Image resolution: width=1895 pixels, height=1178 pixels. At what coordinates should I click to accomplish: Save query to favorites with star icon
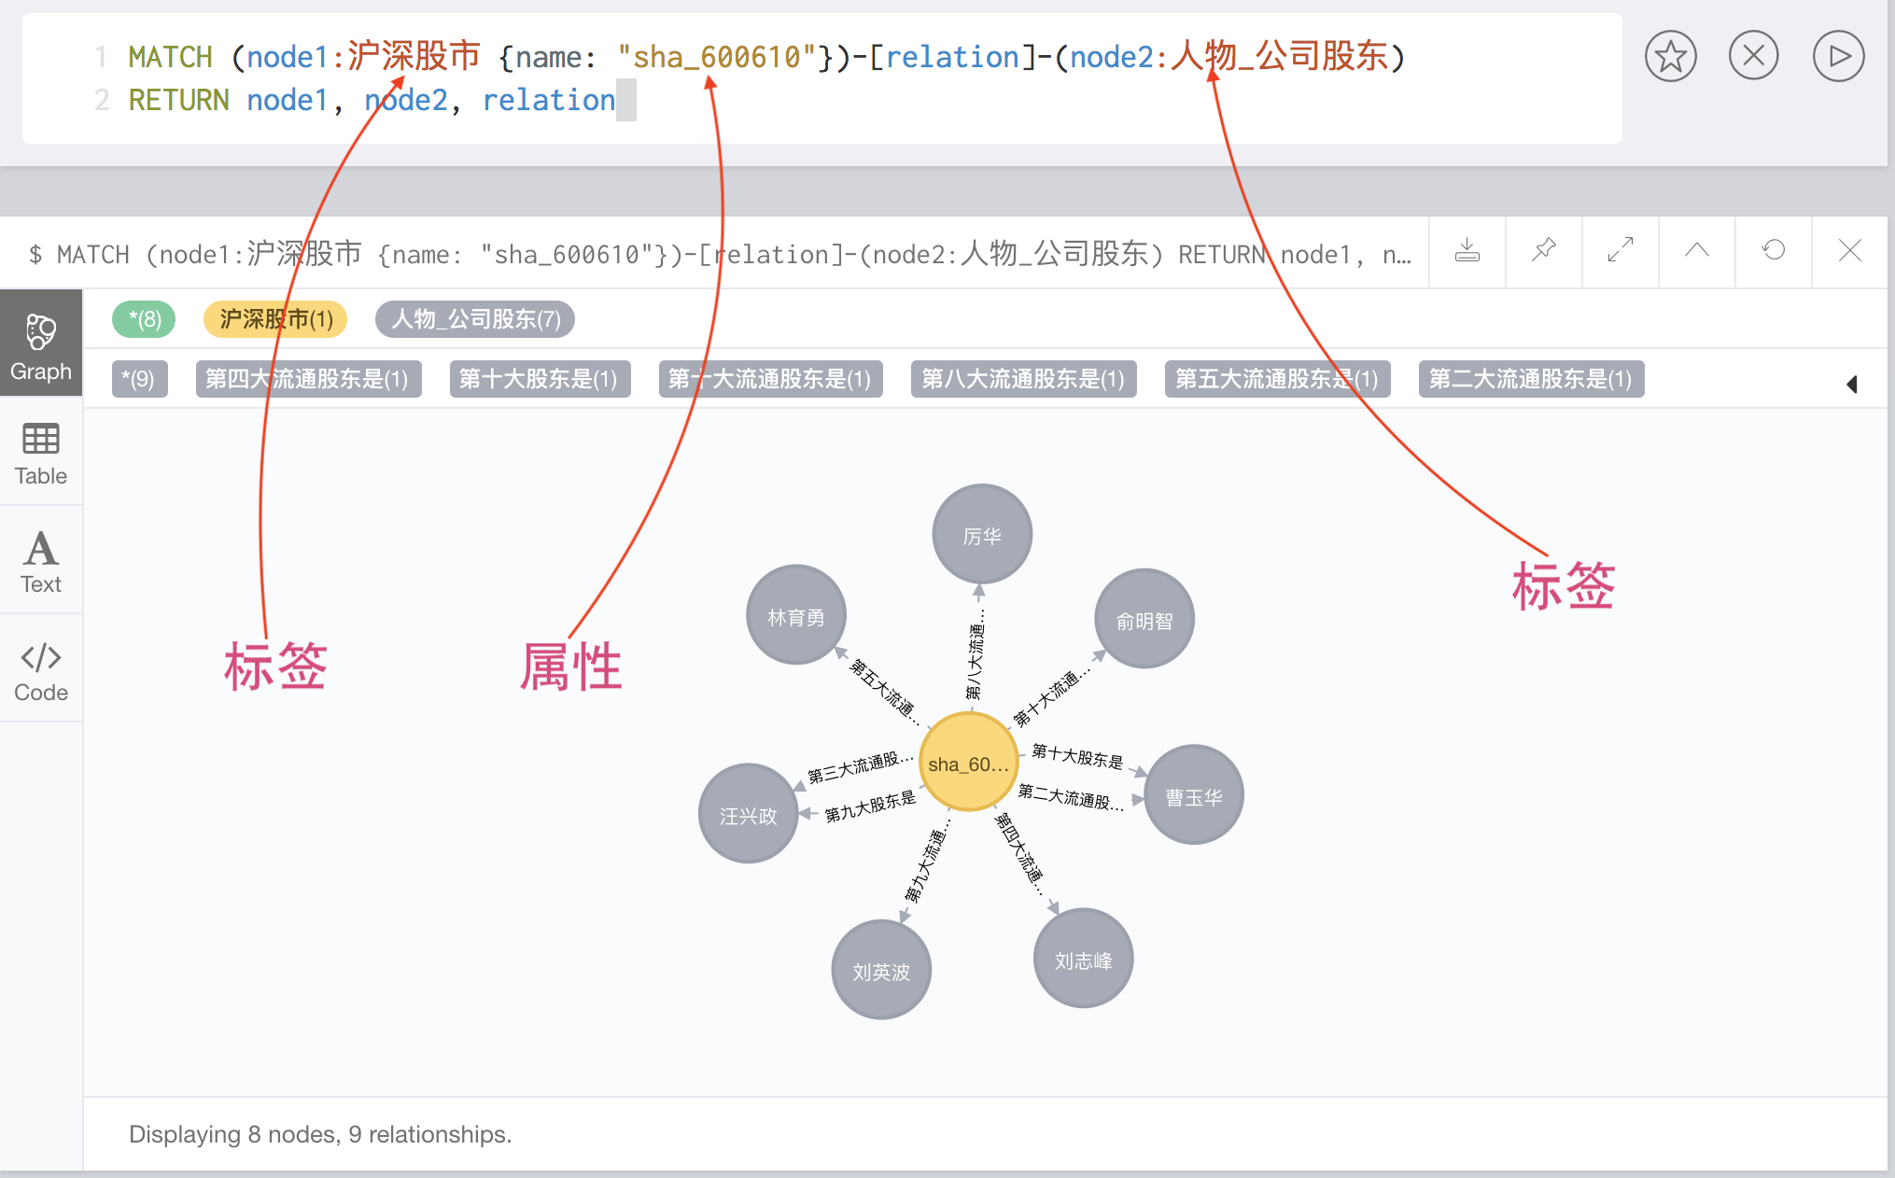(x=1670, y=56)
